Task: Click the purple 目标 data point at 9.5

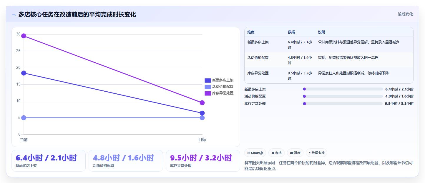Action: click(202, 103)
